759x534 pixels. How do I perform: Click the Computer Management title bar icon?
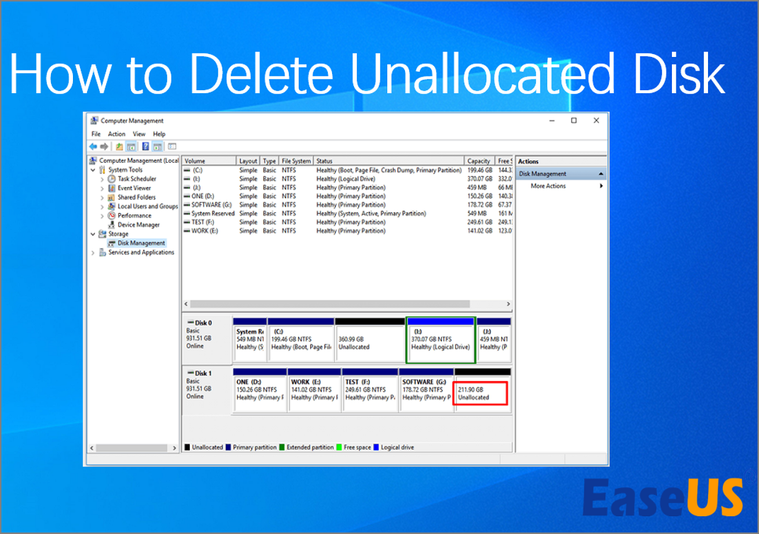click(94, 120)
